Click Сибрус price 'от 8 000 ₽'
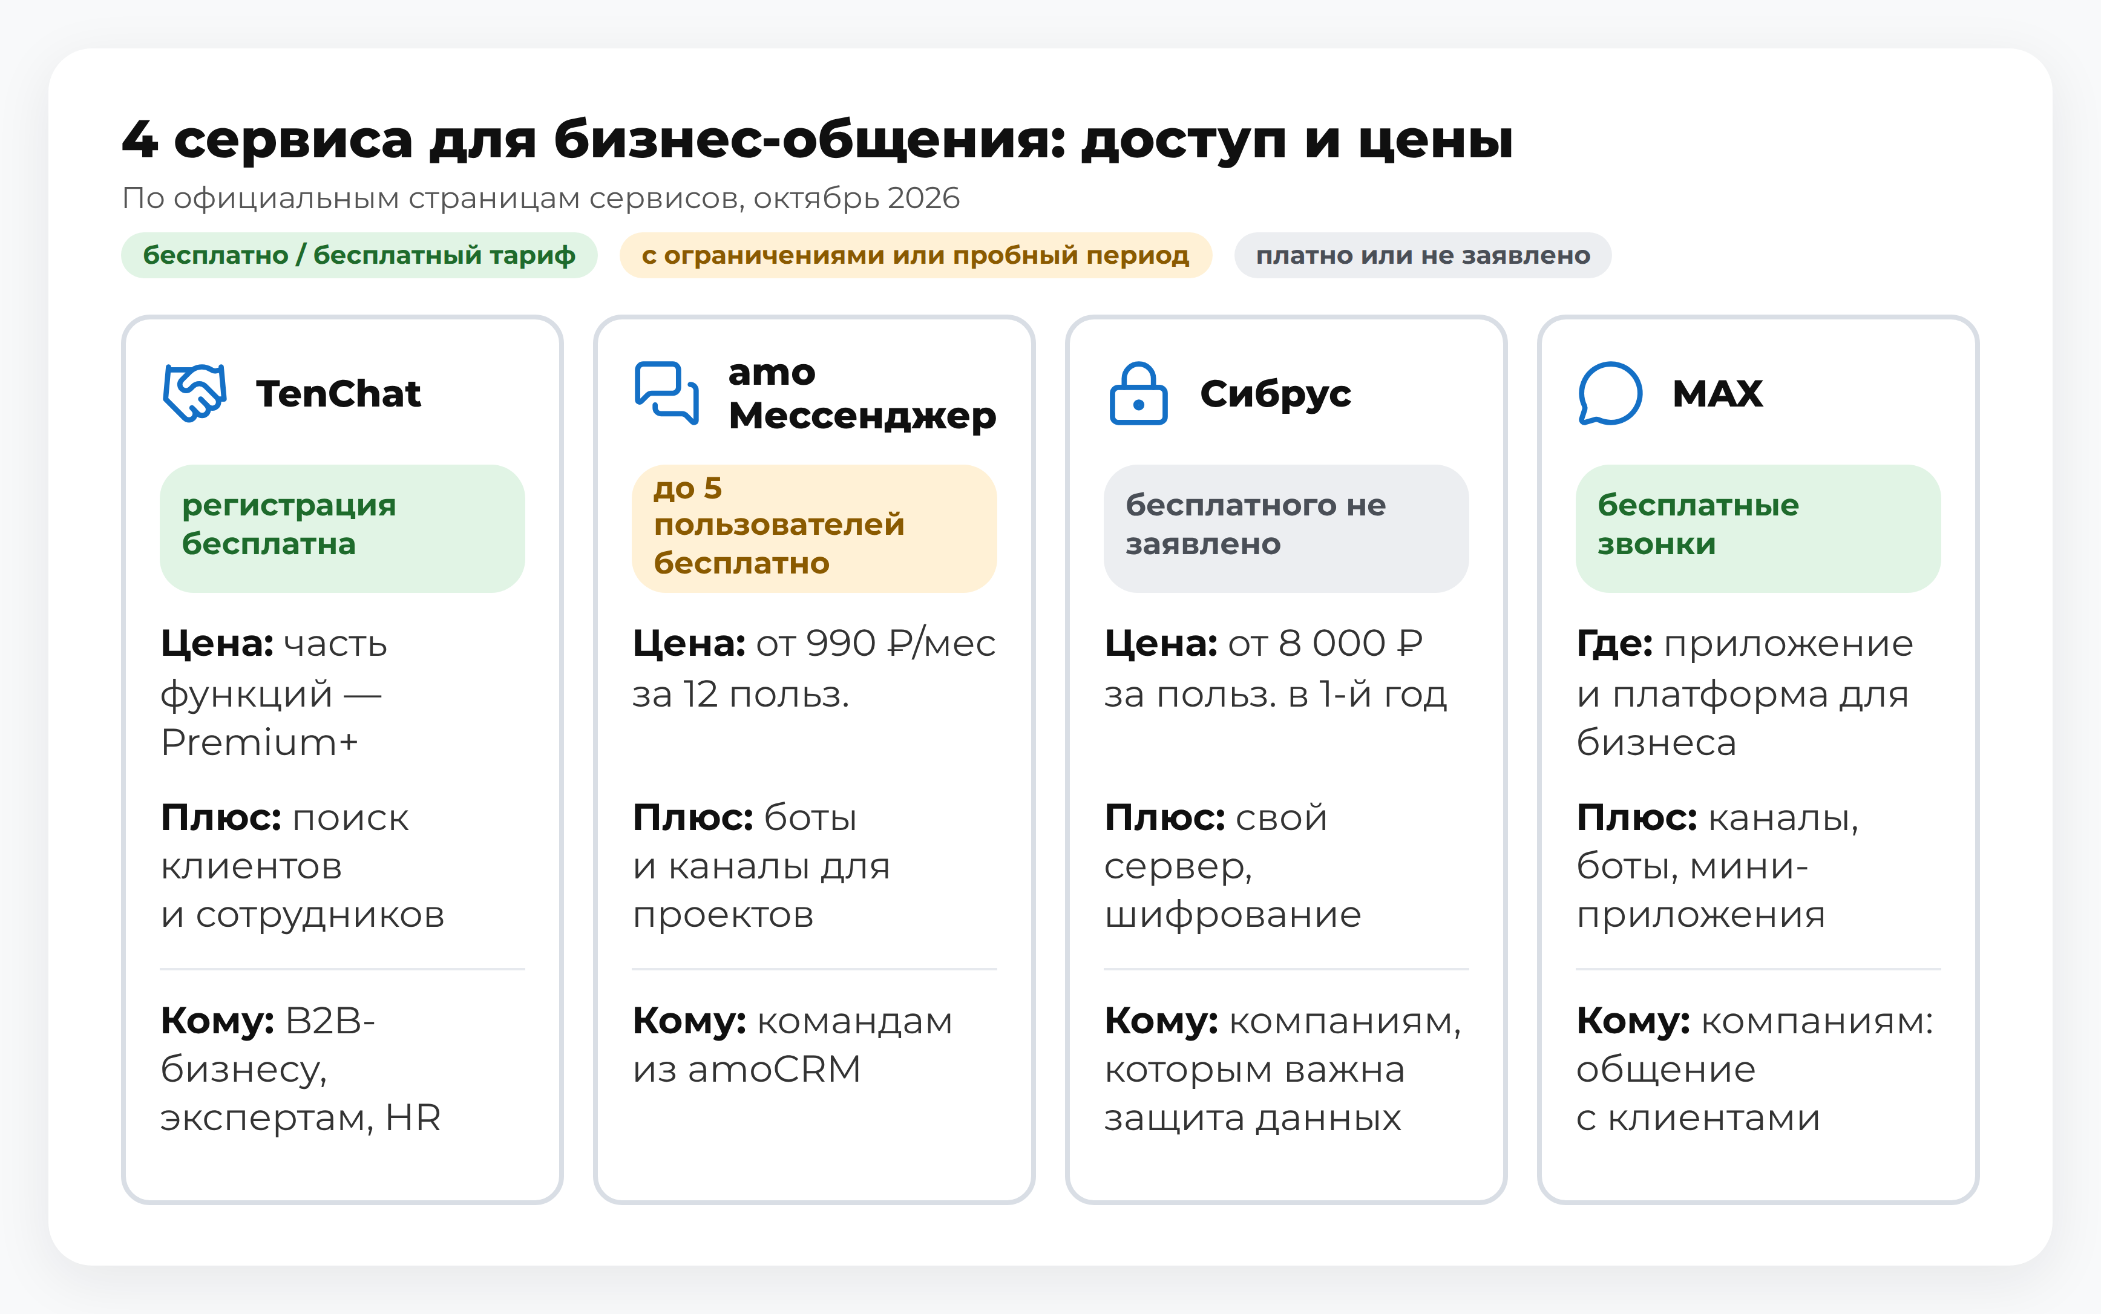This screenshot has height=1314, width=2101. (x=1326, y=644)
